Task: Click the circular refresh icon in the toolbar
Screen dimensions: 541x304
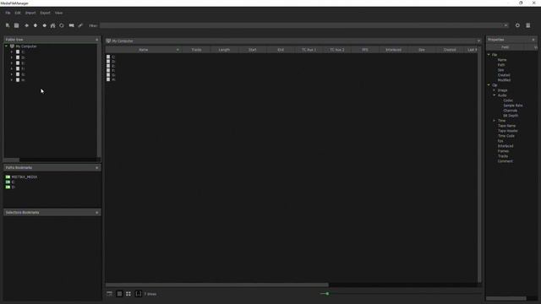Action: tap(62, 25)
